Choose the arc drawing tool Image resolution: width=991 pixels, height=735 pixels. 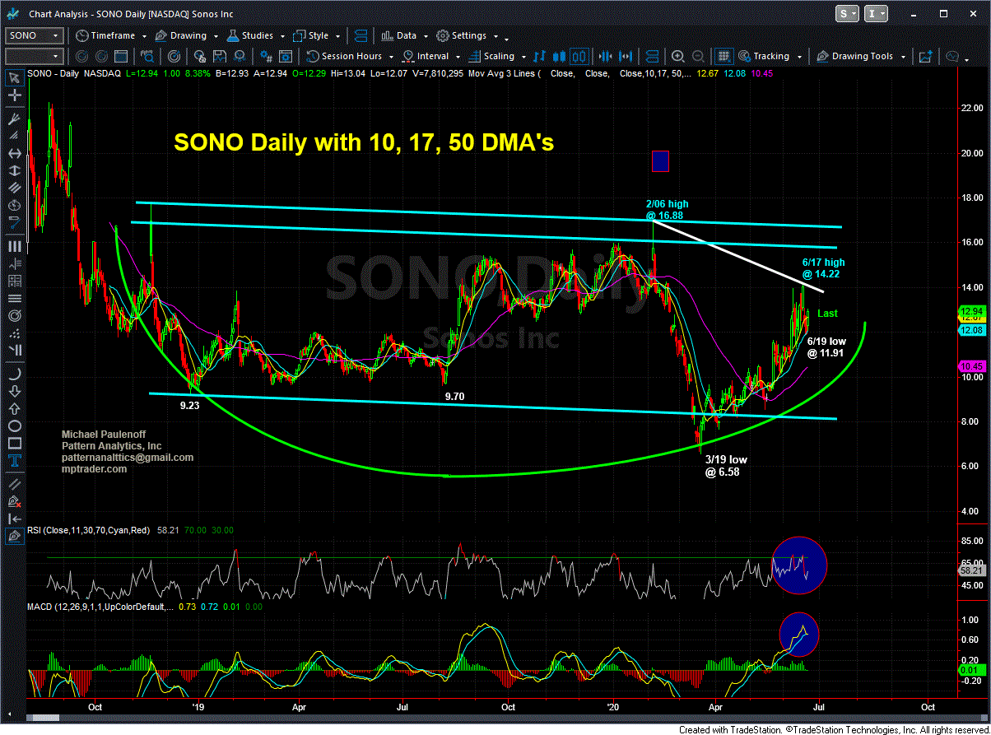[x=15, y=374]
